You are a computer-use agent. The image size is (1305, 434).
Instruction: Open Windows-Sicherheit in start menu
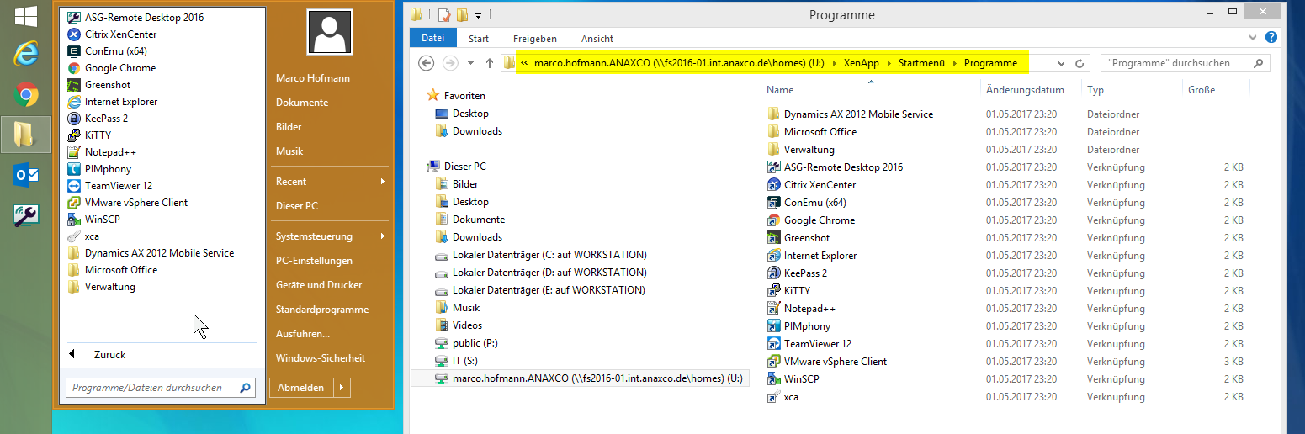point(321,358)
